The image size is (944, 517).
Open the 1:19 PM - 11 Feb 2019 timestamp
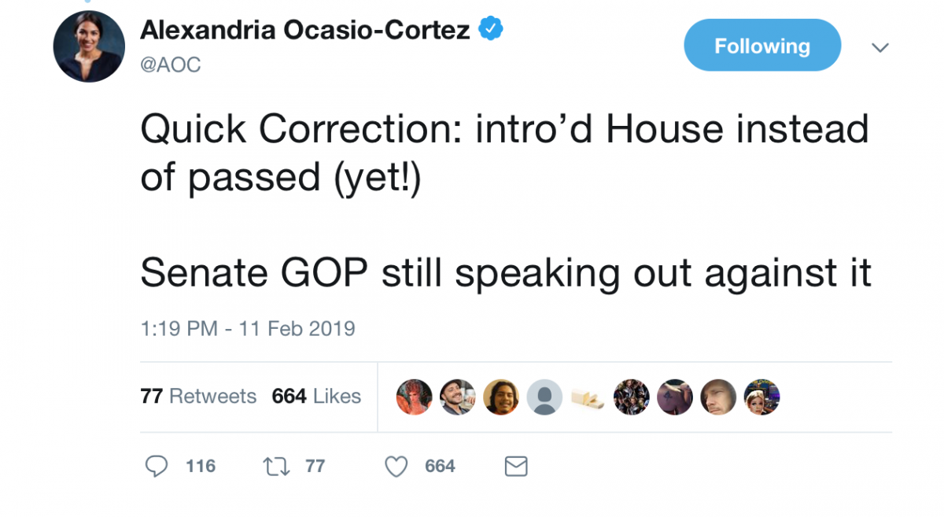click(x=248, y=328)
